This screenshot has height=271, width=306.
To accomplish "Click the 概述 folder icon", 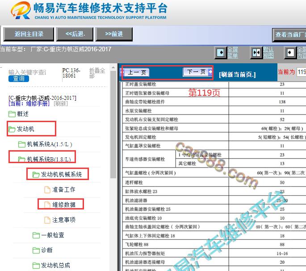I will tap(12, 114).
